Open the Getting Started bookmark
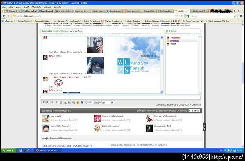 [x=22, y=21]
